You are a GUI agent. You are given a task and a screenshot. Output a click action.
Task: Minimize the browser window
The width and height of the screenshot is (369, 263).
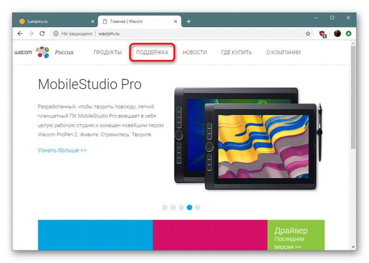[316, 18]
